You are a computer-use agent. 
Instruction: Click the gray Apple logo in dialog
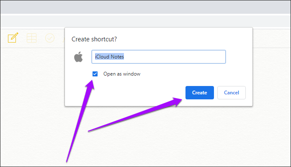78,57
